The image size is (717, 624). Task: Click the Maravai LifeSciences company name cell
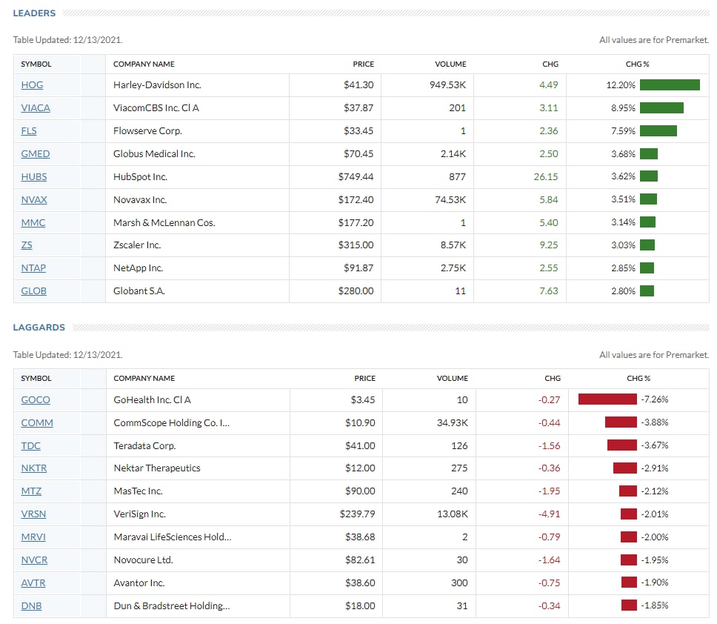(172, 537)
